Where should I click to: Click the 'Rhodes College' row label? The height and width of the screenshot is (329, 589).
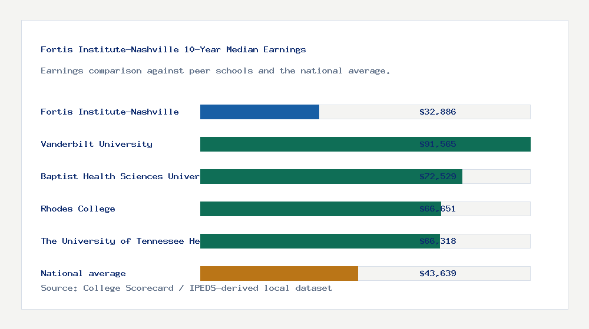pos(78,209)
